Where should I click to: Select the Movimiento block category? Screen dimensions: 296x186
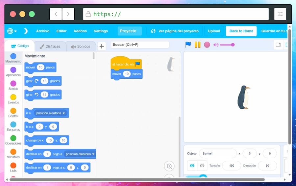point(13,58)
